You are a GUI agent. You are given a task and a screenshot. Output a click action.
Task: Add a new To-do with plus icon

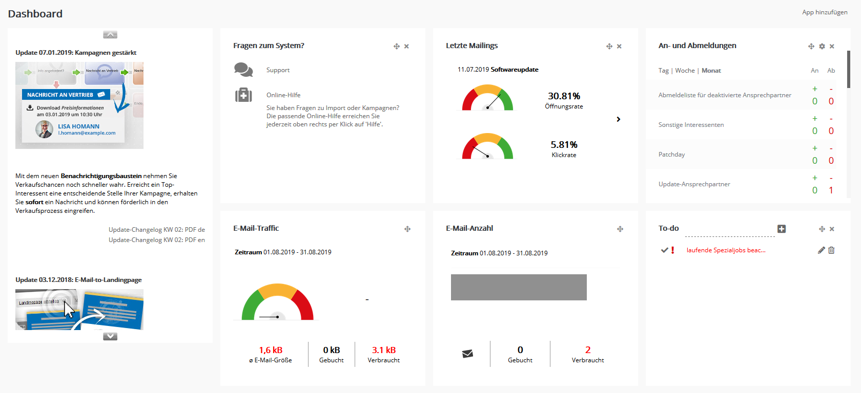(782, 229)
